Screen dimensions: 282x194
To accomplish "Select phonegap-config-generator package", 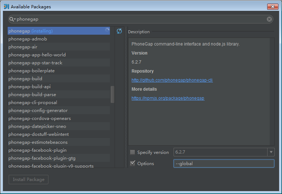I will pos(59,110).
